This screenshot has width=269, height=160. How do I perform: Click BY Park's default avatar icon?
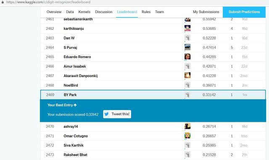[x=187, y=94]
